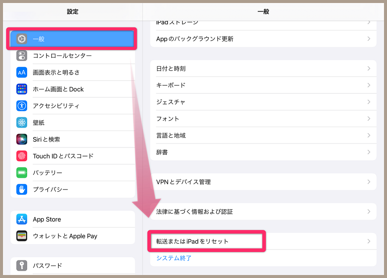This screenshot has width=387, height=278.
Task: Expand the 法律に基づく情報および認証 chevron
Action: 369,212
